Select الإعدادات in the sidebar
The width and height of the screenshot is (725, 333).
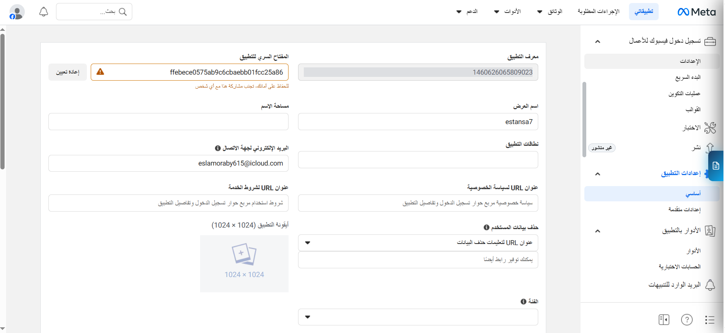(x=651, y=61)
